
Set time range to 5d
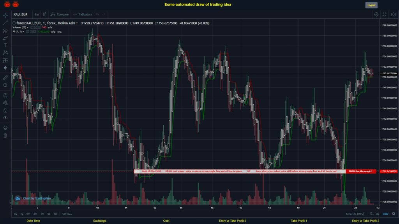pyautogui.click(x=49, y=214)
